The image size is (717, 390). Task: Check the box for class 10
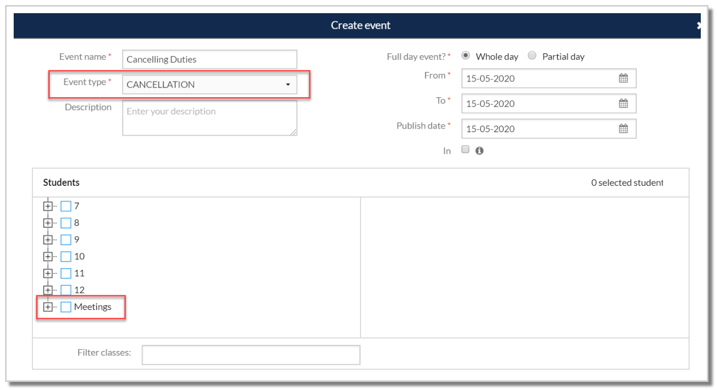tap(66, 256)
